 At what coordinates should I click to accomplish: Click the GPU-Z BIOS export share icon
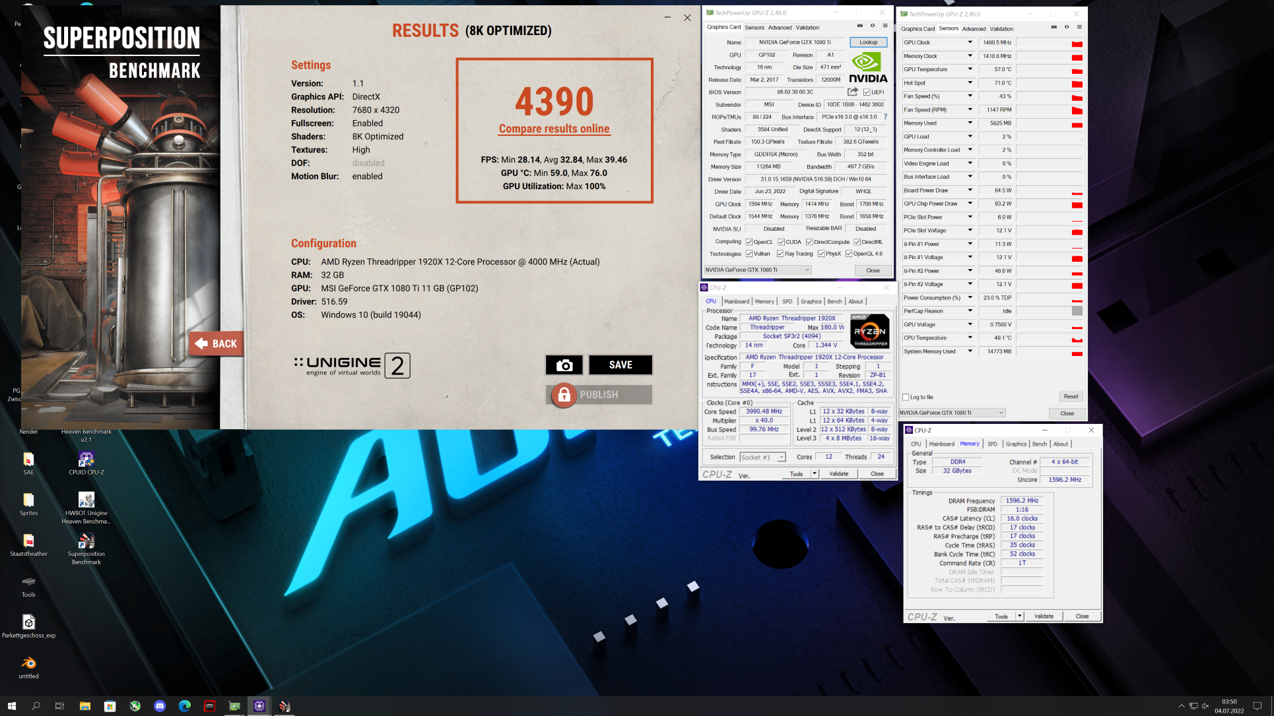point(853,92)
